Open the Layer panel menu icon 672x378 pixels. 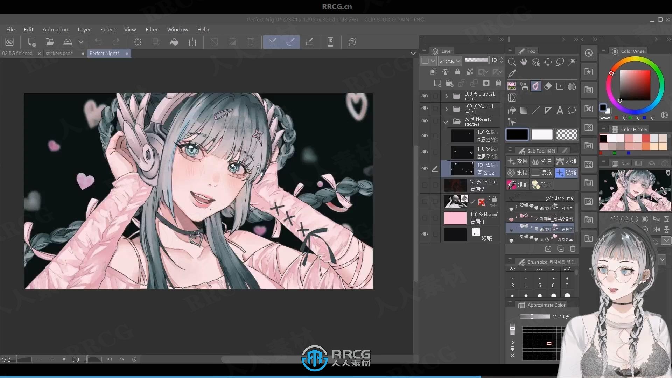[424, 50]
